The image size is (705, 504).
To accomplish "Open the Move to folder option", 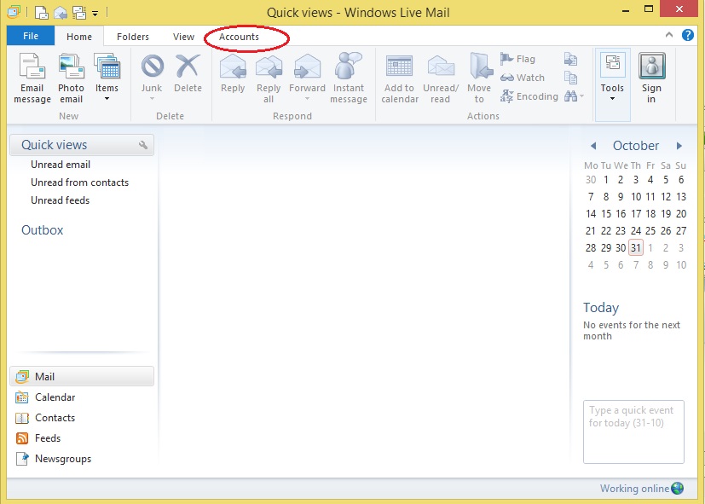I will tap(479, 78).
